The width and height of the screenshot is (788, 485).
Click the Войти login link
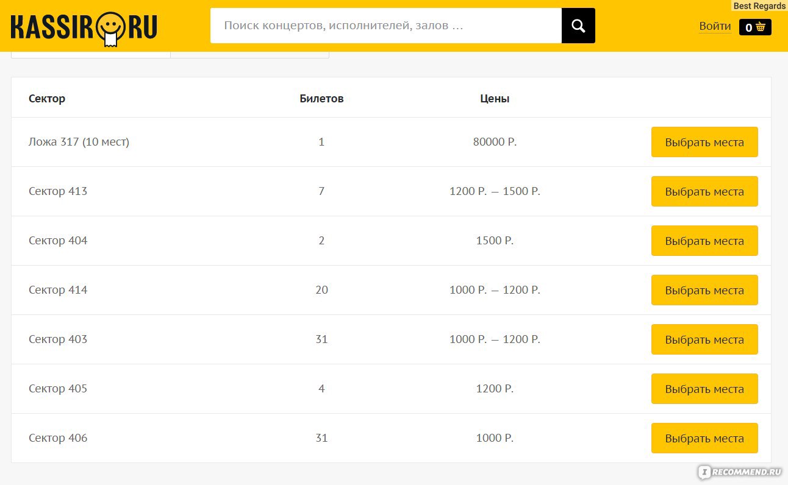[x=715, y=26]
